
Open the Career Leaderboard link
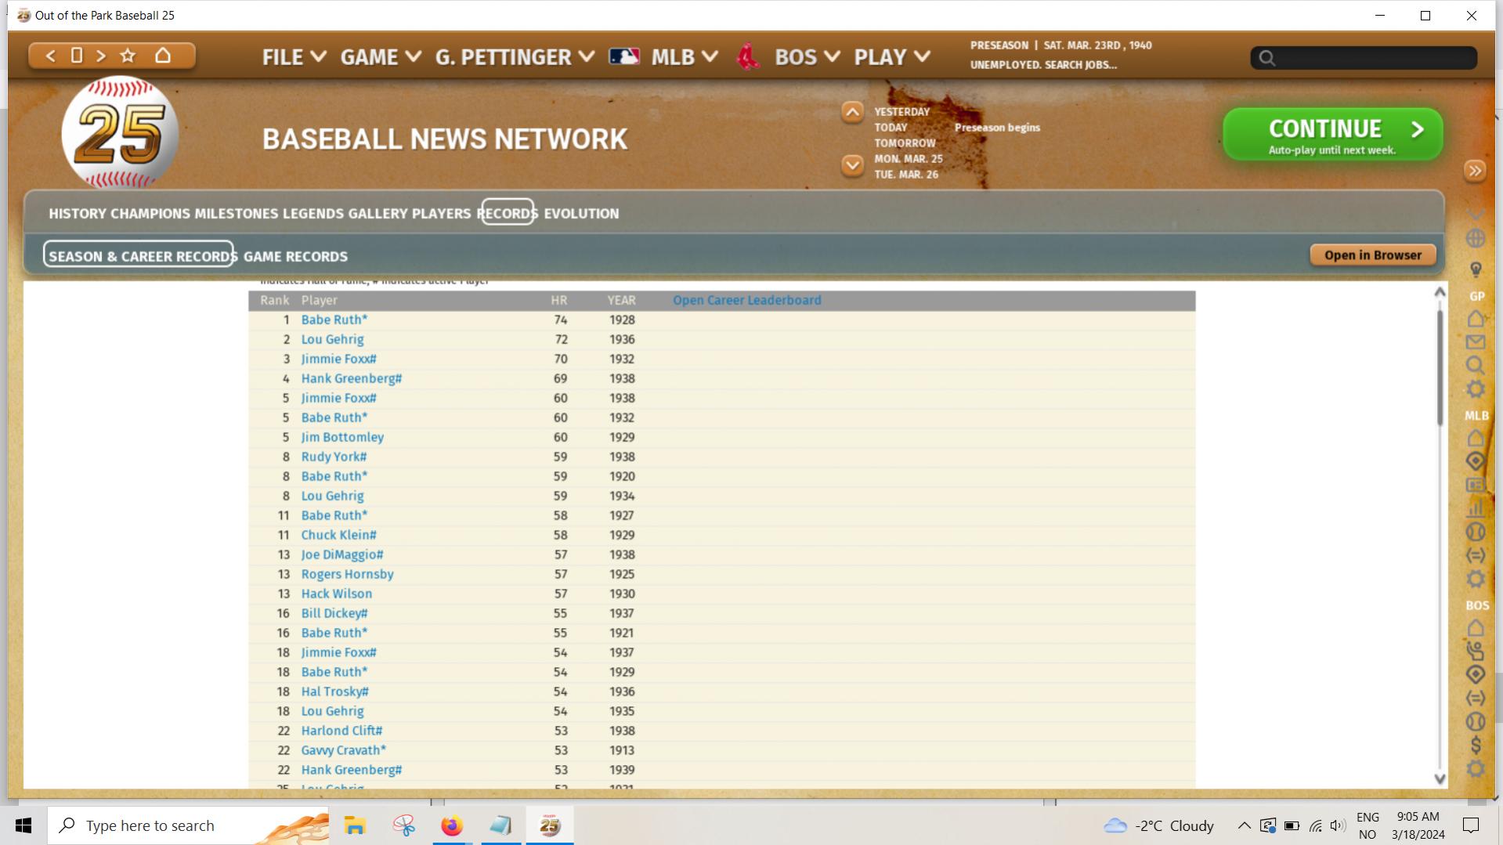click(747, 301)
